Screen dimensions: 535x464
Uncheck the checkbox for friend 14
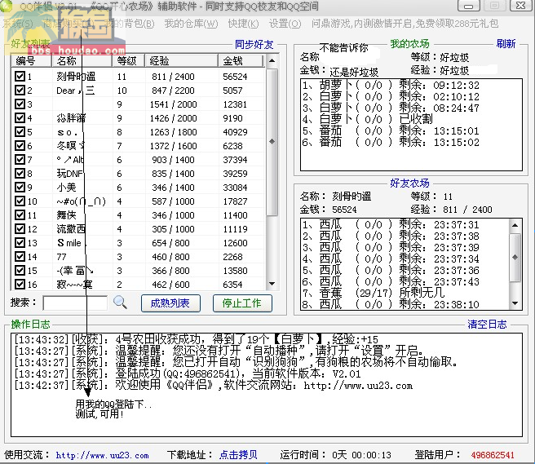[x=20, y=256]
